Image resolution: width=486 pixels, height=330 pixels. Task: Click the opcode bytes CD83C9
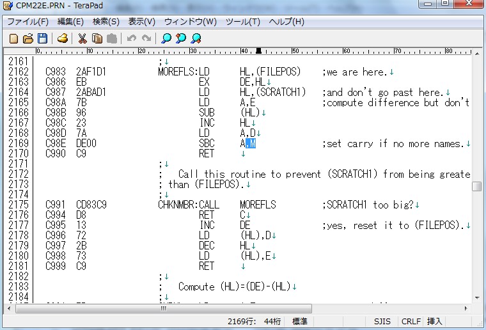point(91,205)
